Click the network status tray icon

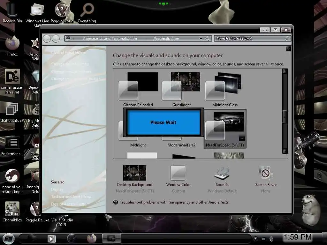point(263,239)
